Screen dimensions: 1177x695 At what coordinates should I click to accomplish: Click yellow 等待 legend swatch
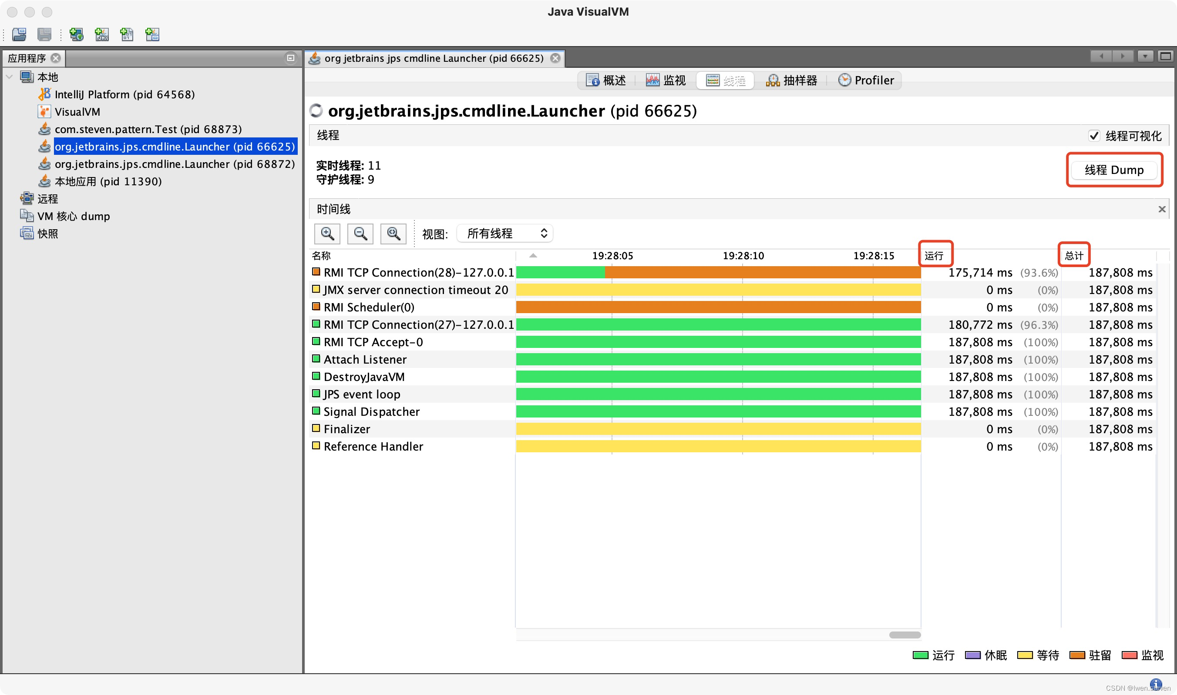click(x=1025, y=655)
